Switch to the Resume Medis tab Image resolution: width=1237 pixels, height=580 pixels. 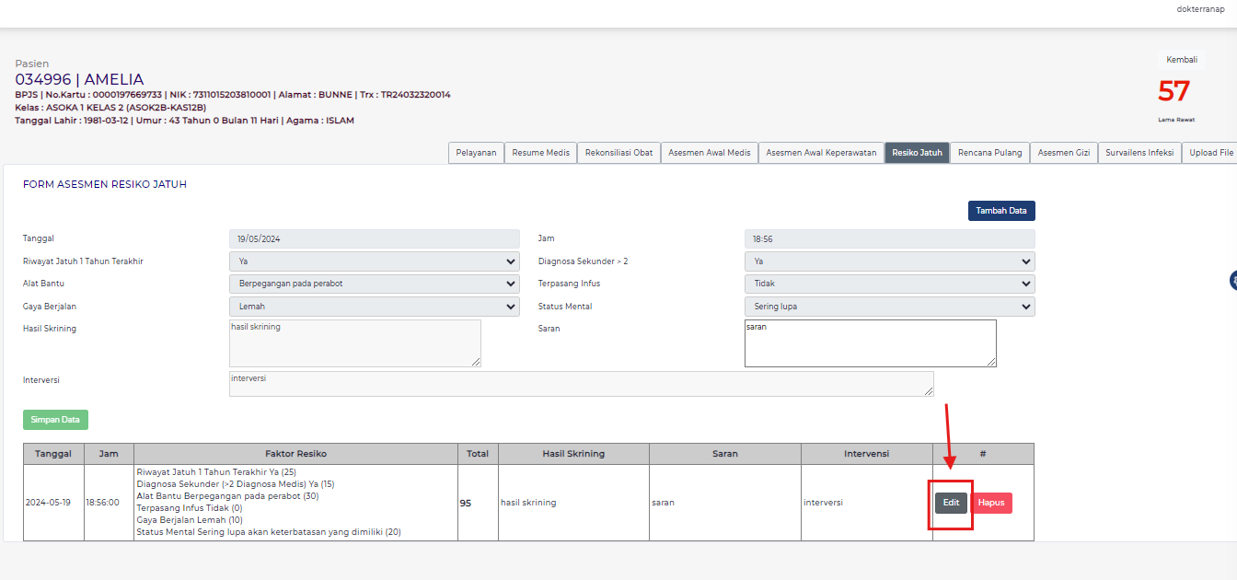pos(540,152)
